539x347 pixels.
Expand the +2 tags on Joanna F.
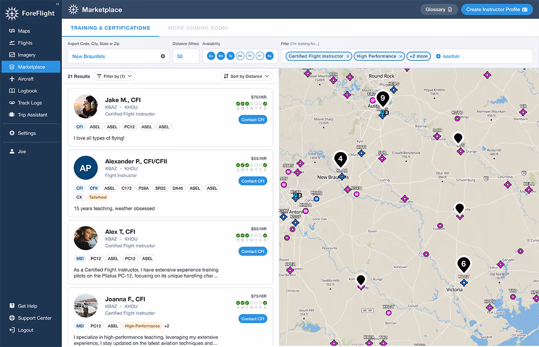[x=167, y=326]
